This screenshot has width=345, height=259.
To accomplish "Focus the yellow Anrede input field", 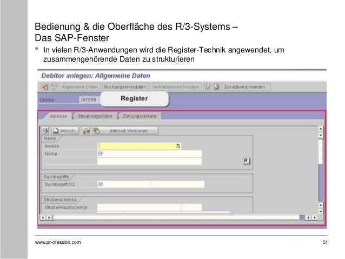I will 140,146.
